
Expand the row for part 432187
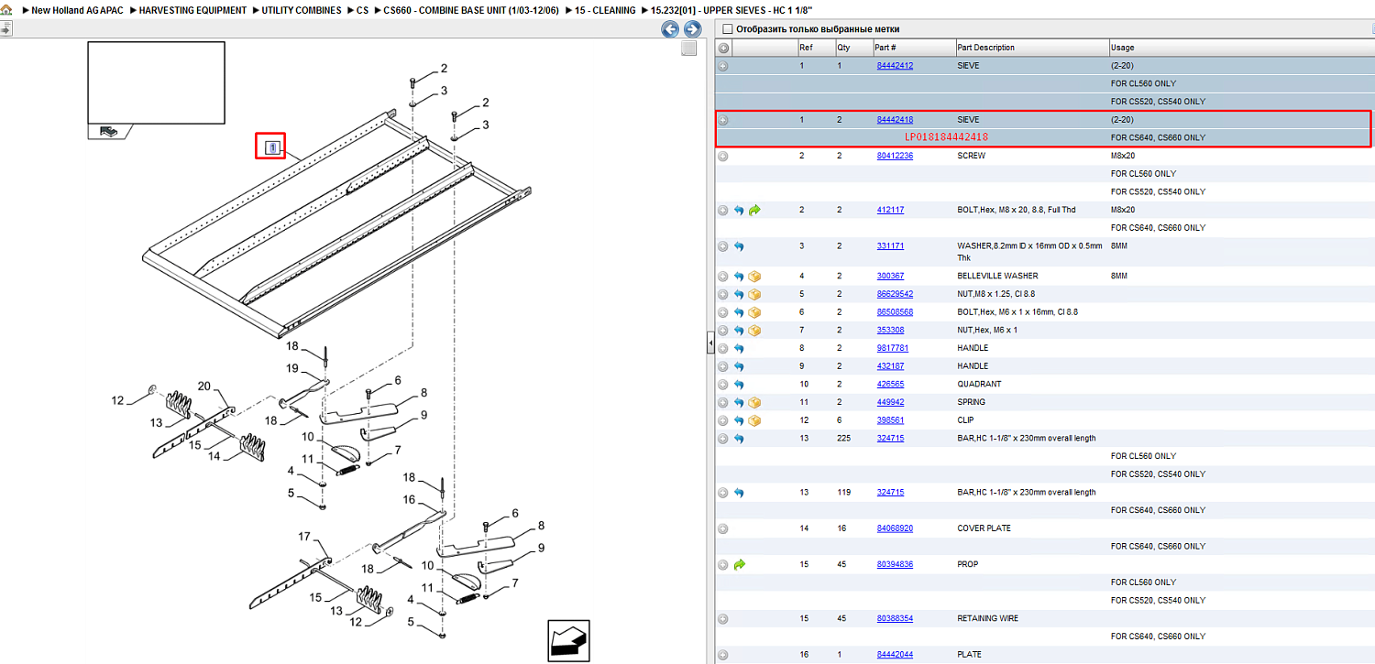pos(723,366)
